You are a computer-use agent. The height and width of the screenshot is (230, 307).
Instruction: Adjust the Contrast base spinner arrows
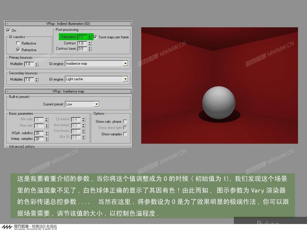tap(89, 49)
